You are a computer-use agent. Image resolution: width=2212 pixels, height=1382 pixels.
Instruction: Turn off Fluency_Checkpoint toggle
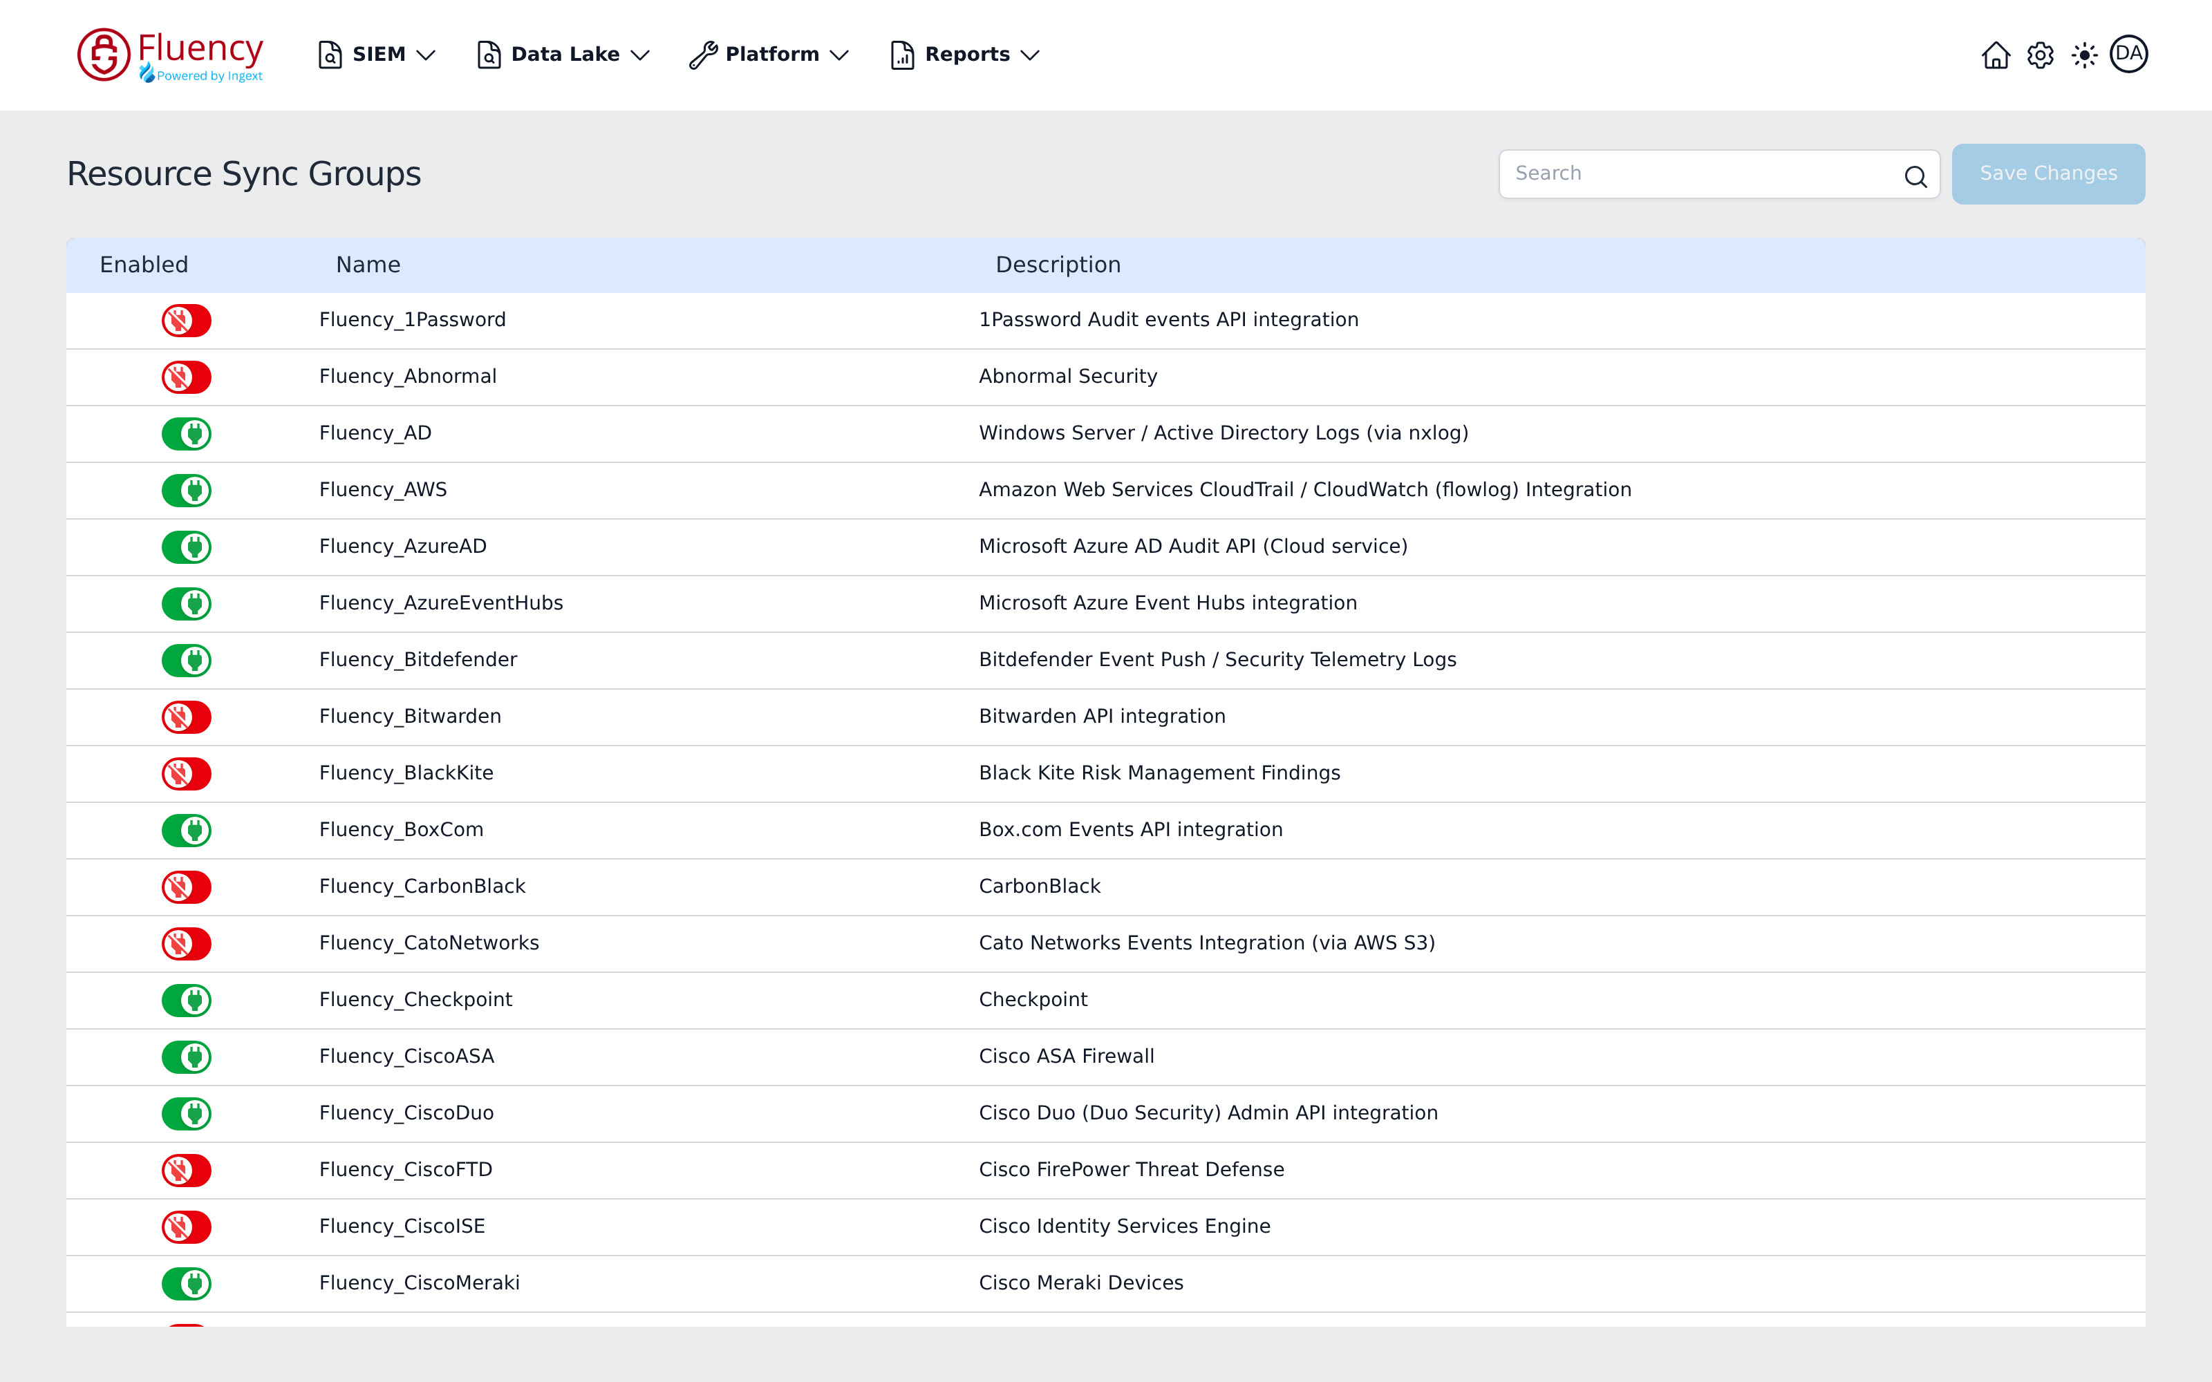(x=187, y=1001)
